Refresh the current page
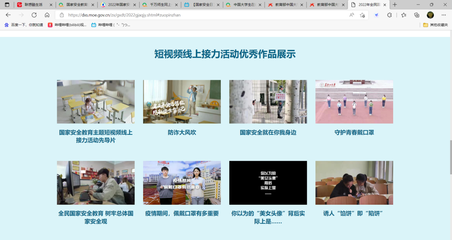Image resolution: width=452 pixels, height=240 pixels. [x=34, y=15]
